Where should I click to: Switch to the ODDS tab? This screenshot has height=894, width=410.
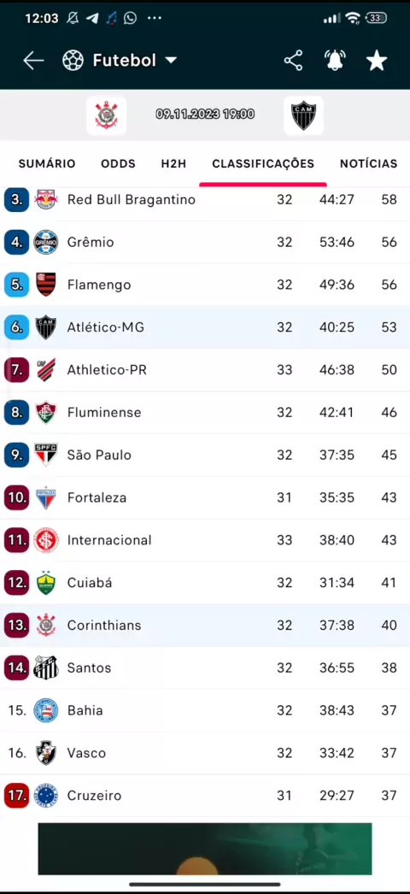pos(119,163)
